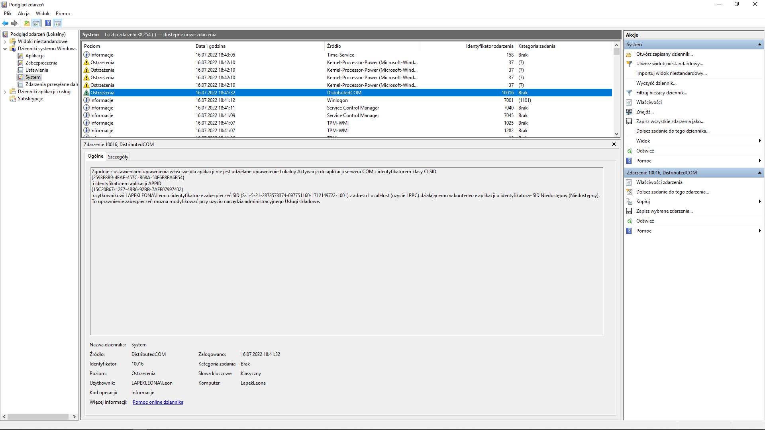Click the Kopiuj icon in the actions pane
The width and height of the screenshot is (765, 430).
pos(629,201)
